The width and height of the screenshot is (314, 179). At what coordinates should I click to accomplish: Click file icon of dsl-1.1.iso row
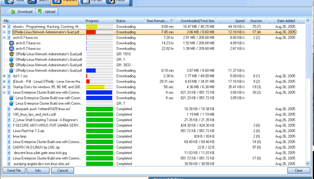pyautogui.click(x=9, y=76)
